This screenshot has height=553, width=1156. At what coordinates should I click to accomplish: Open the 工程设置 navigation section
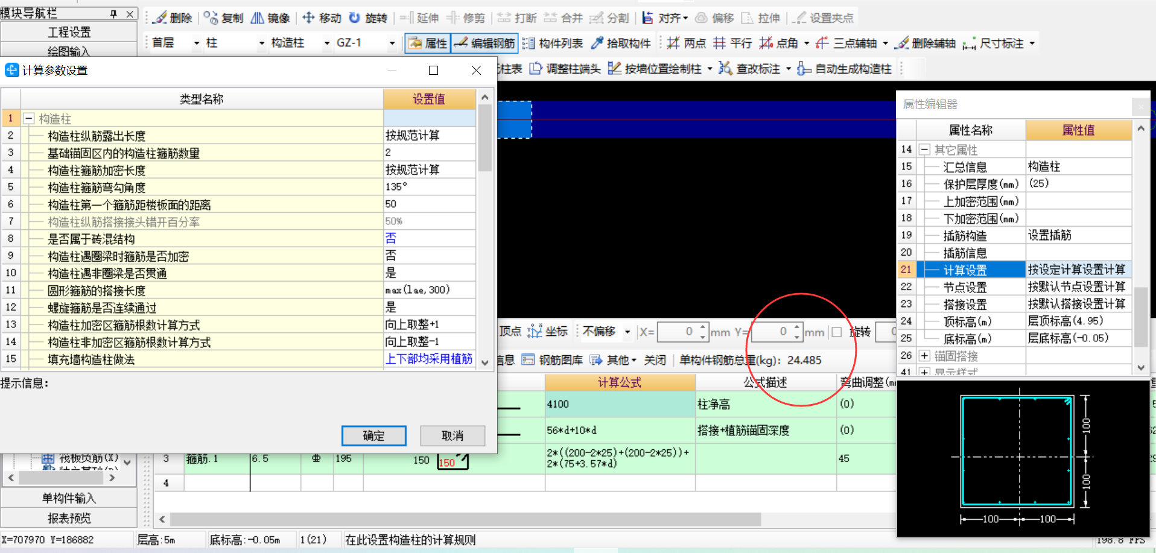(69, 32)
